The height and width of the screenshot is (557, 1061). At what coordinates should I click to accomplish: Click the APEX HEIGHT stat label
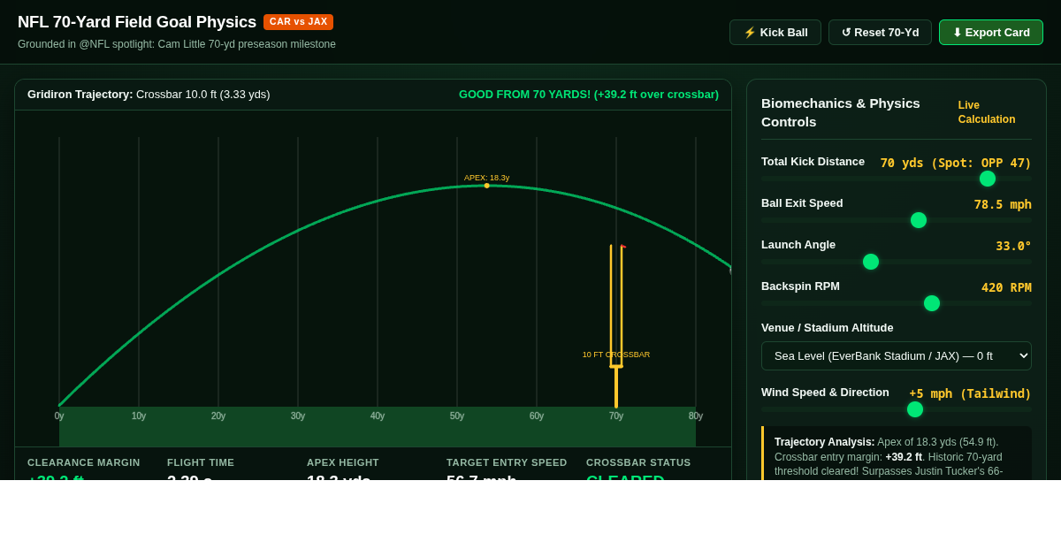[x=343, y=462]
